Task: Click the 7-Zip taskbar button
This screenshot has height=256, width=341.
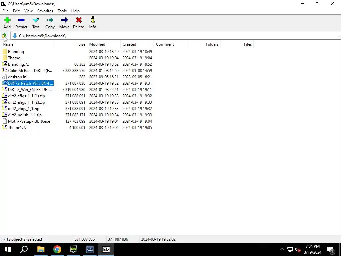Action: point(106,249)
